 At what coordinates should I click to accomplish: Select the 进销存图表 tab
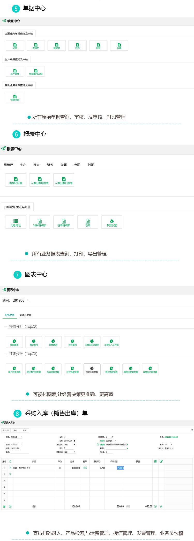(x=25, y=315)
